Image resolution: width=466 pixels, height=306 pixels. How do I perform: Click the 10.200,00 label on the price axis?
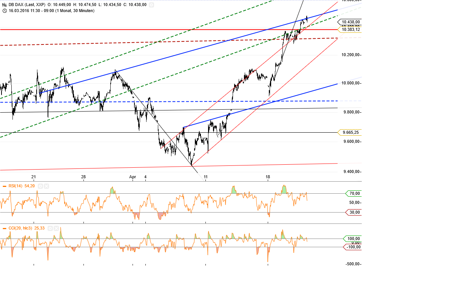[x=351, y=55]
